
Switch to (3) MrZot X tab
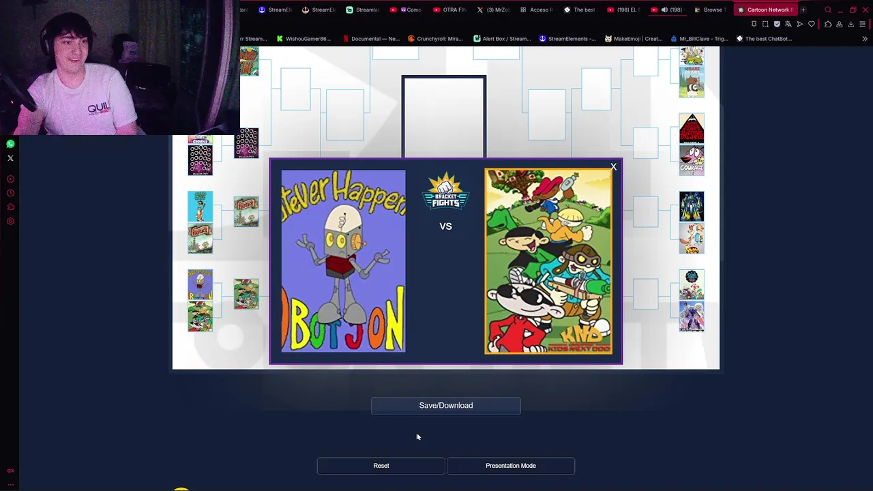[494, 10]
